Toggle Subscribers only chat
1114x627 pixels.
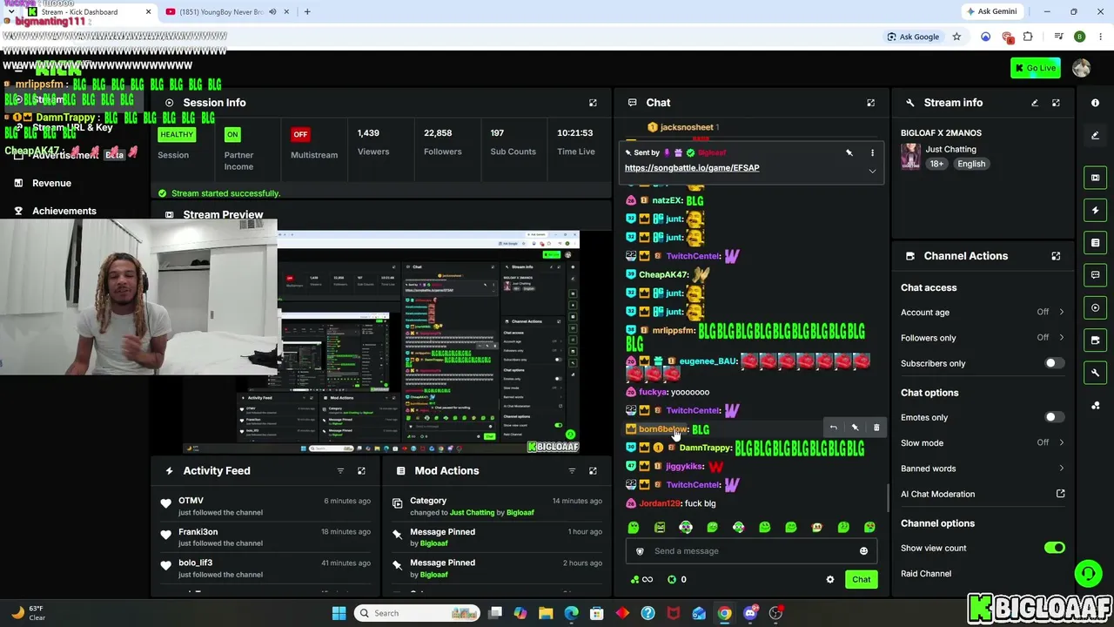[x=1054, y=363]
